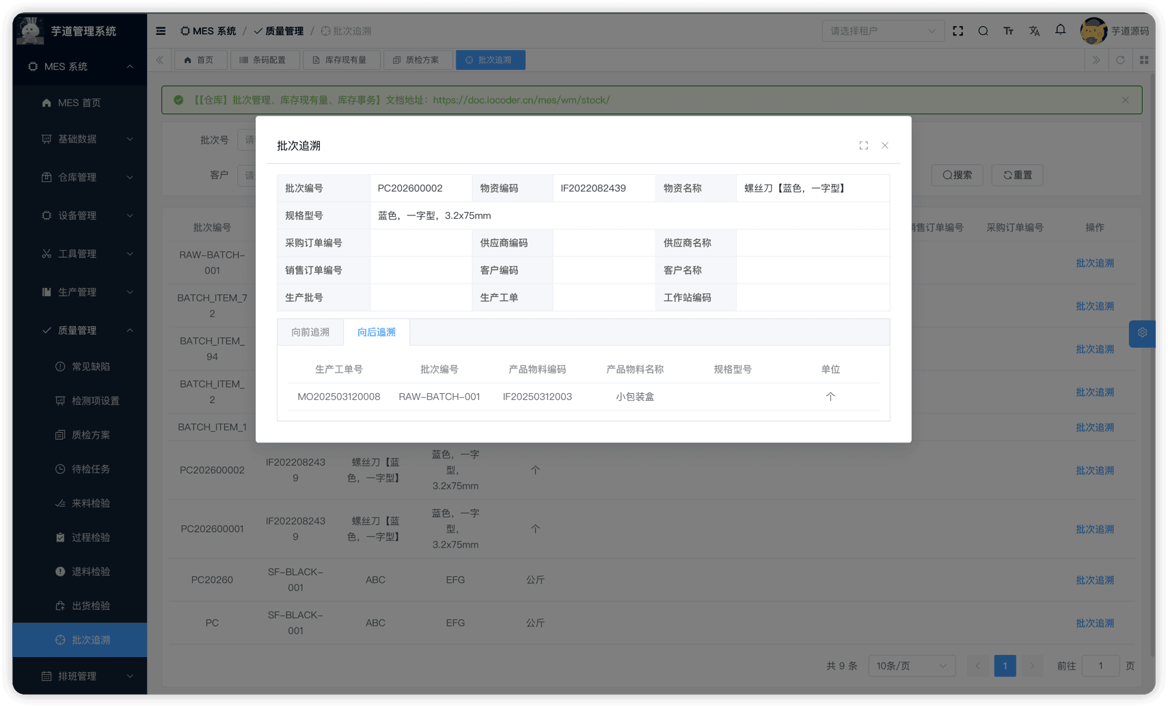Click the settings gear on right edge
The image size is (1168, 707).
1141,333
